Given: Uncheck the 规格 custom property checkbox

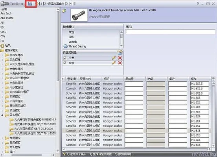Looking at the screenshot, I should (x=65, y=63).
